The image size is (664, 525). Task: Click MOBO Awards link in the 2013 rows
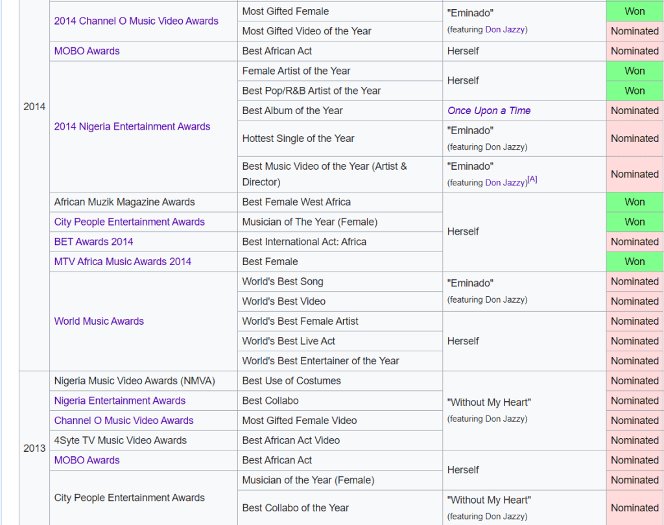tap(87, 460)
